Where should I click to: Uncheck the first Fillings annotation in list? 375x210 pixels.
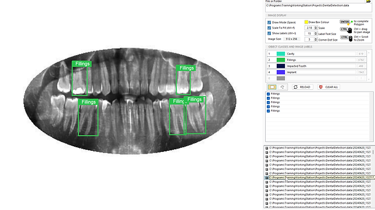pos(268,94)
